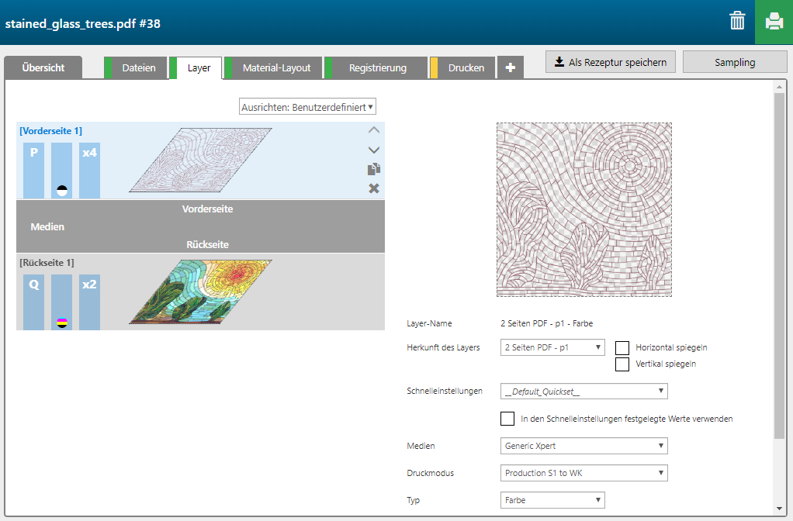793x521 pixels.
Task: Click the plus add tab icon
Action: click(x=510, y=68)
